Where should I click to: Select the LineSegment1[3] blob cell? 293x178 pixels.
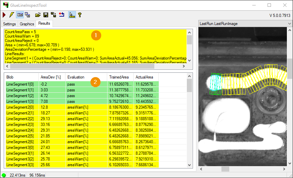pos(22,102)
